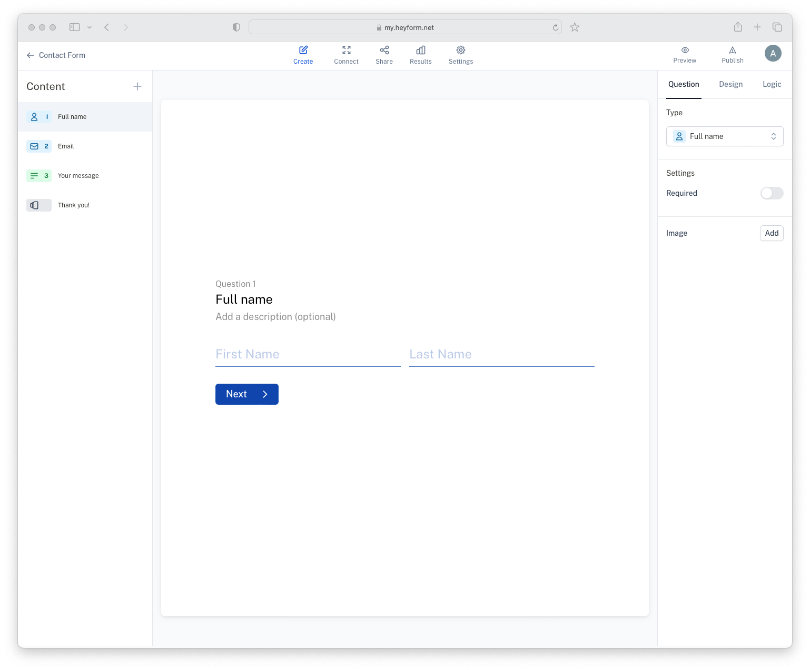Image resolution: width=810 pixels, height=670 pixels.
Task: Open the Connect integrations icon
Action: [x=347, y=50]
